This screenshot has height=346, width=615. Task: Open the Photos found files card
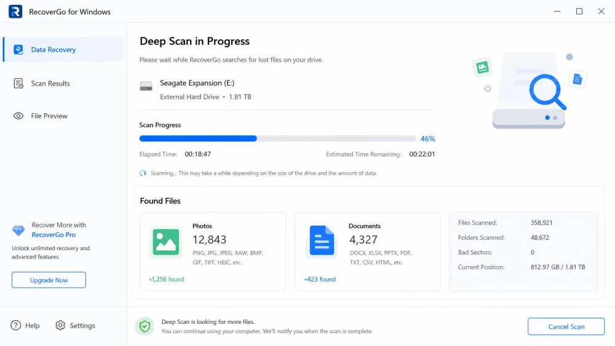(213, 251)
